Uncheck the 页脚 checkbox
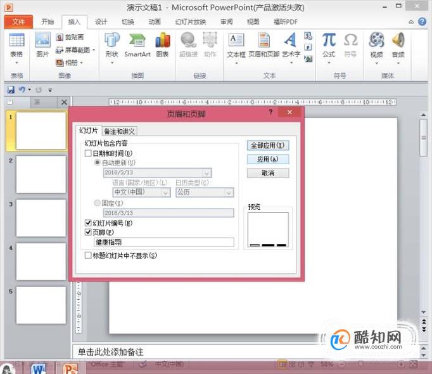 [88, 232]
